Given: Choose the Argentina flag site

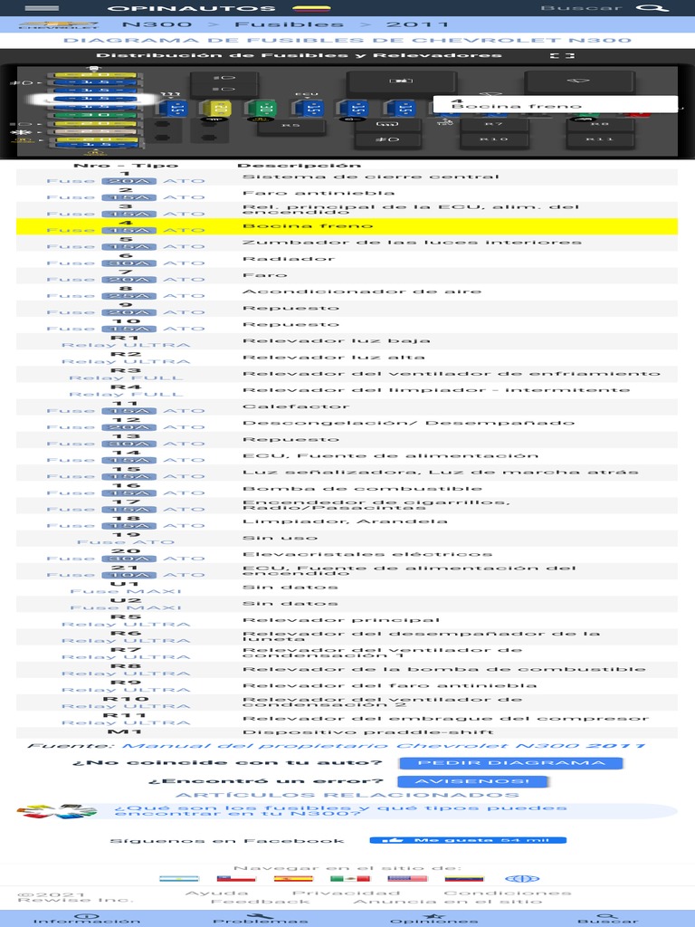Looking at the screenshot, I should coord(179,878).
